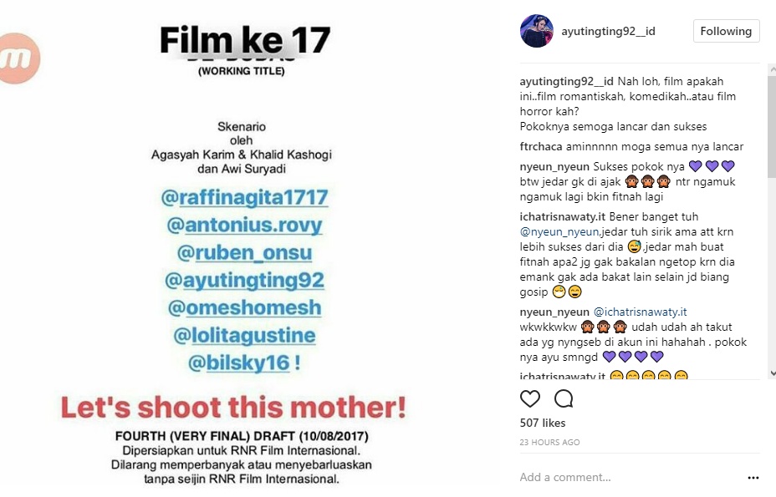Click the pink M logo badge

pos(20,58)
